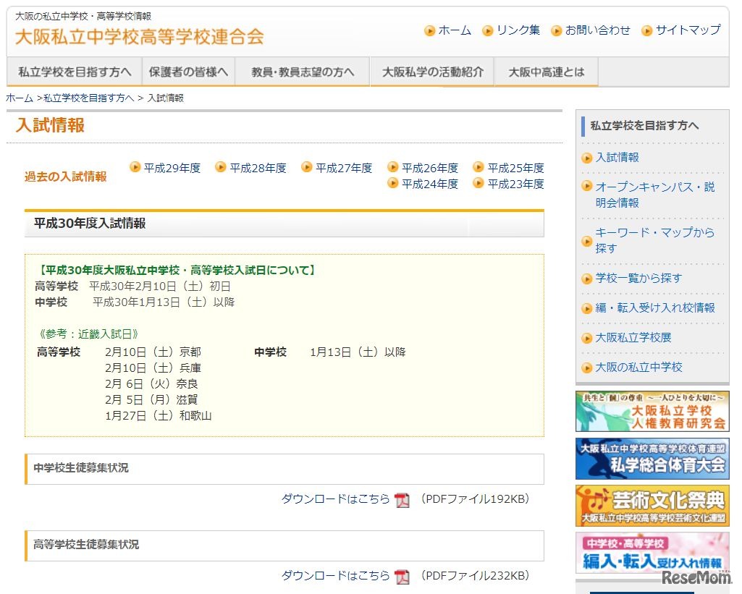
Task: Click the 芸術文化祭典 banner
Action: tap(651, 505)
